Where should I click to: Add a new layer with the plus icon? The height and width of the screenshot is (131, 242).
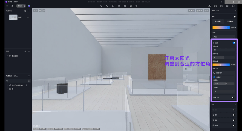pos(25,51)
